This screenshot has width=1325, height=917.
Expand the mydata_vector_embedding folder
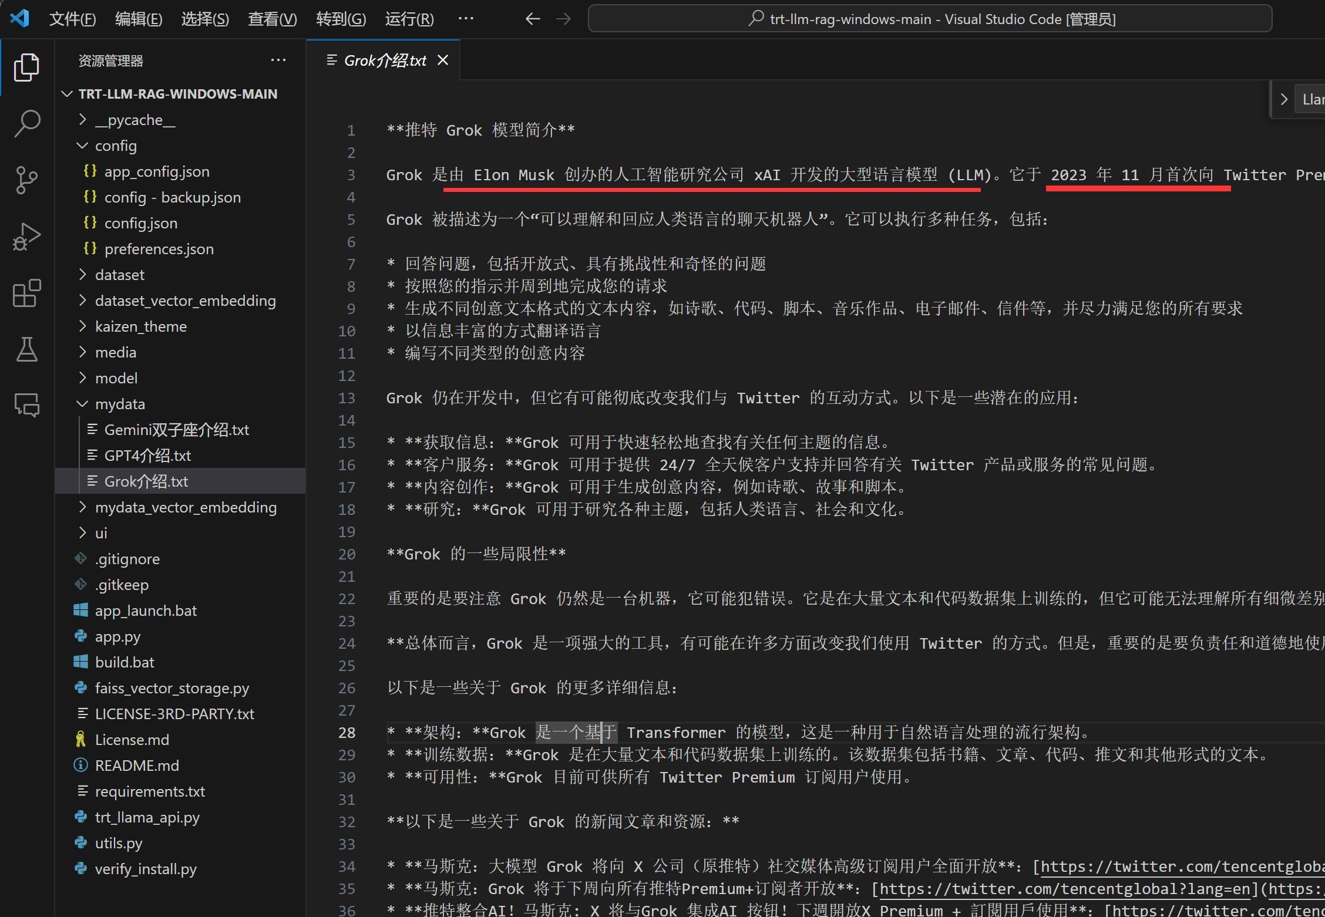tap(180, 507)
